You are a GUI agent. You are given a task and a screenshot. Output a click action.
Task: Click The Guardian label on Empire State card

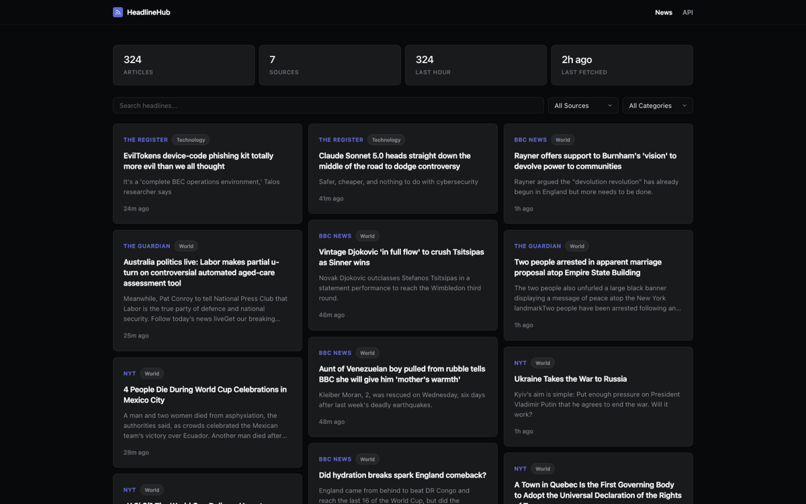[x=538, y=246]
